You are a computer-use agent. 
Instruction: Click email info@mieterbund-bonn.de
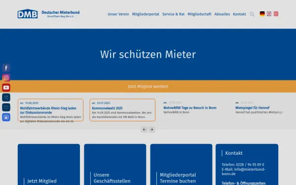[x=244, y=171]
